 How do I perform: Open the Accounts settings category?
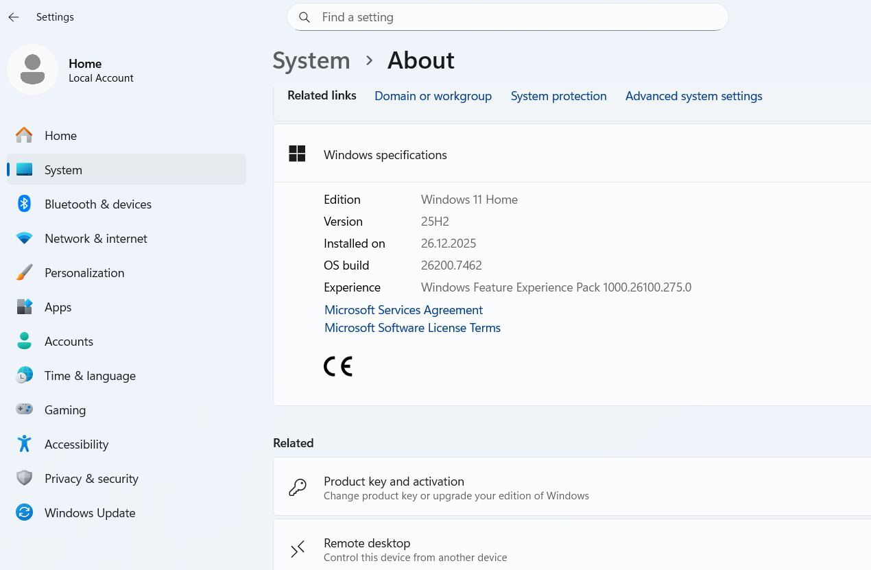click(69, 342)
